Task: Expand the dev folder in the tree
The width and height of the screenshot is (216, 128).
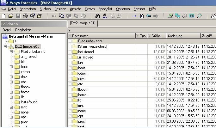Action: (11, 77)
